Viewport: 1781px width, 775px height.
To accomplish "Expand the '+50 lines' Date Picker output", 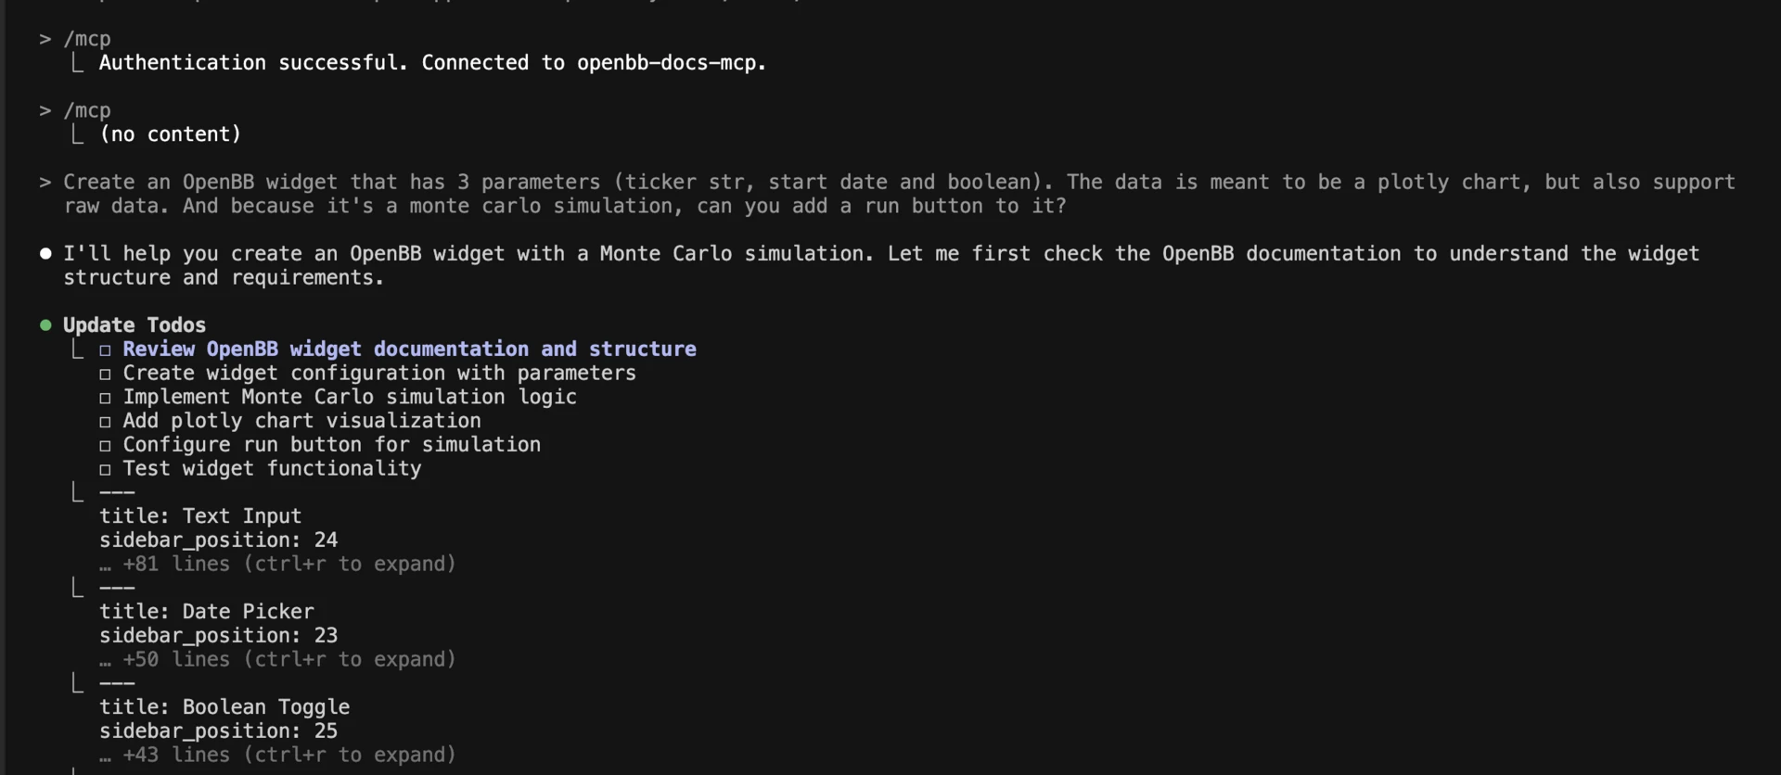I will 288,660.
